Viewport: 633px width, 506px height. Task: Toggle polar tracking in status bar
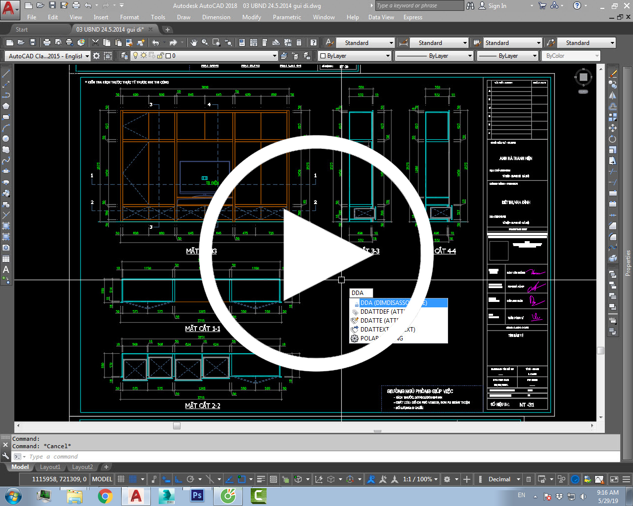click(x=190, y=479)
